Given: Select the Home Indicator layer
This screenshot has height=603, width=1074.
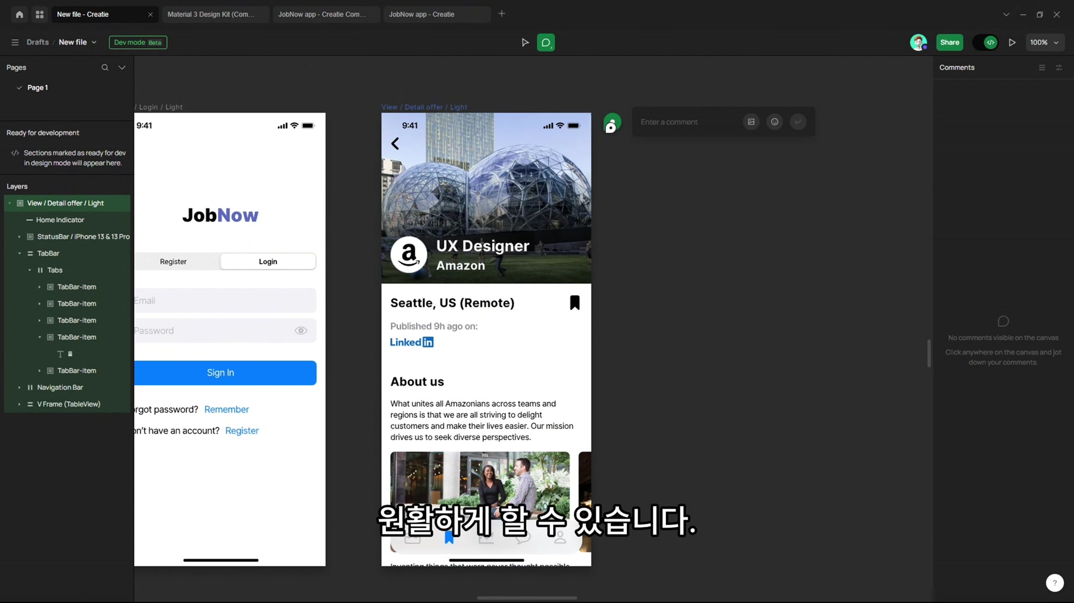Looking at the screenshot, I should pyautogui.click(x=60, y=220).
